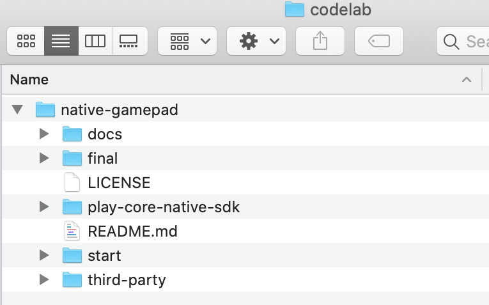Image resolution: width=489 pixels, height=305 pixels.
Task: Click the Edit Tags button
Action: [379, 42]
